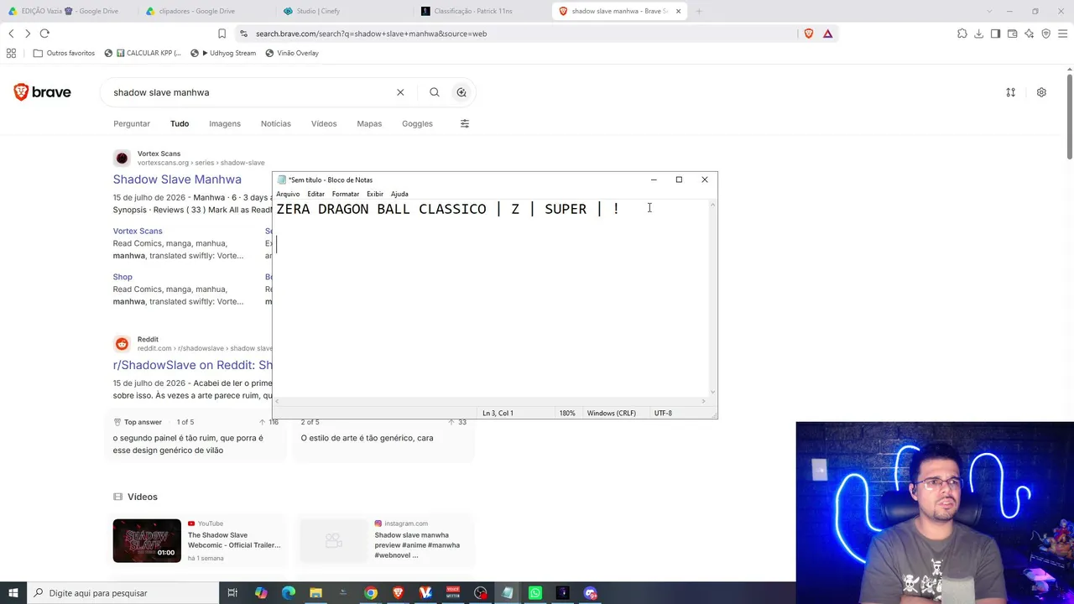Open the CALCULAR KPP bookmark
The height and width of the screenshot is (604, 1074).
tap(143, 53)
